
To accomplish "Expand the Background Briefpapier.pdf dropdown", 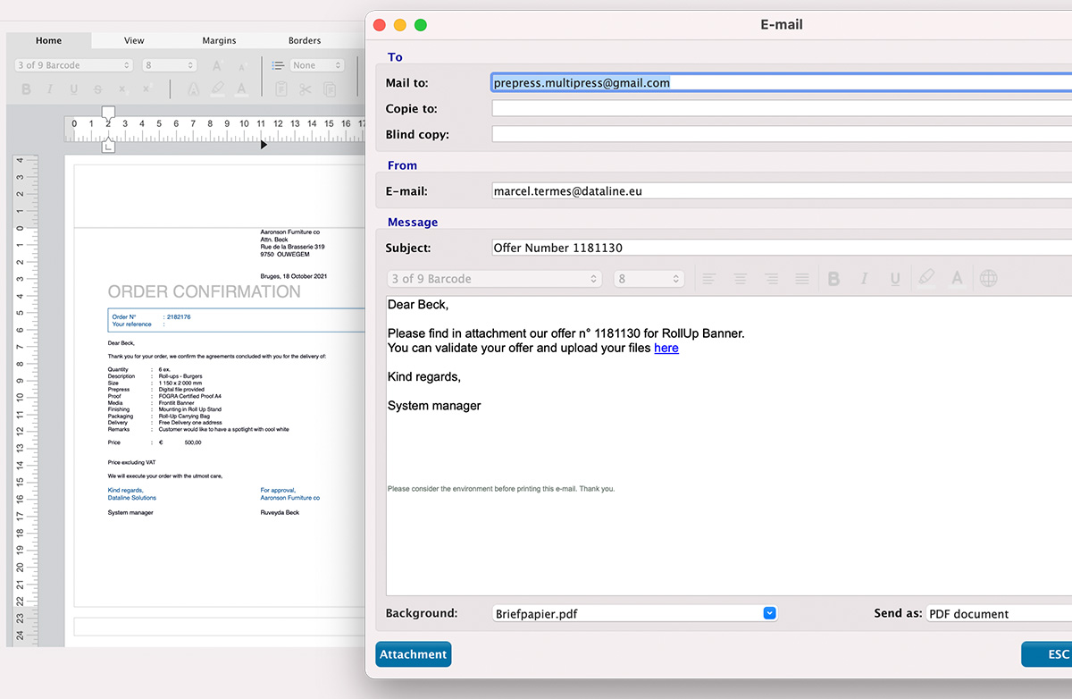I will [770, 613].
